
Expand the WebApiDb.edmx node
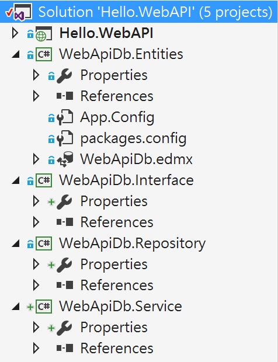point(36,159)
